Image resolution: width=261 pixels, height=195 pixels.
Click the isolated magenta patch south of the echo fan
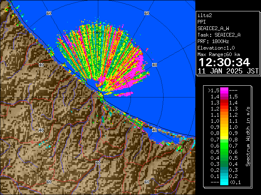(x=124, y=94)
